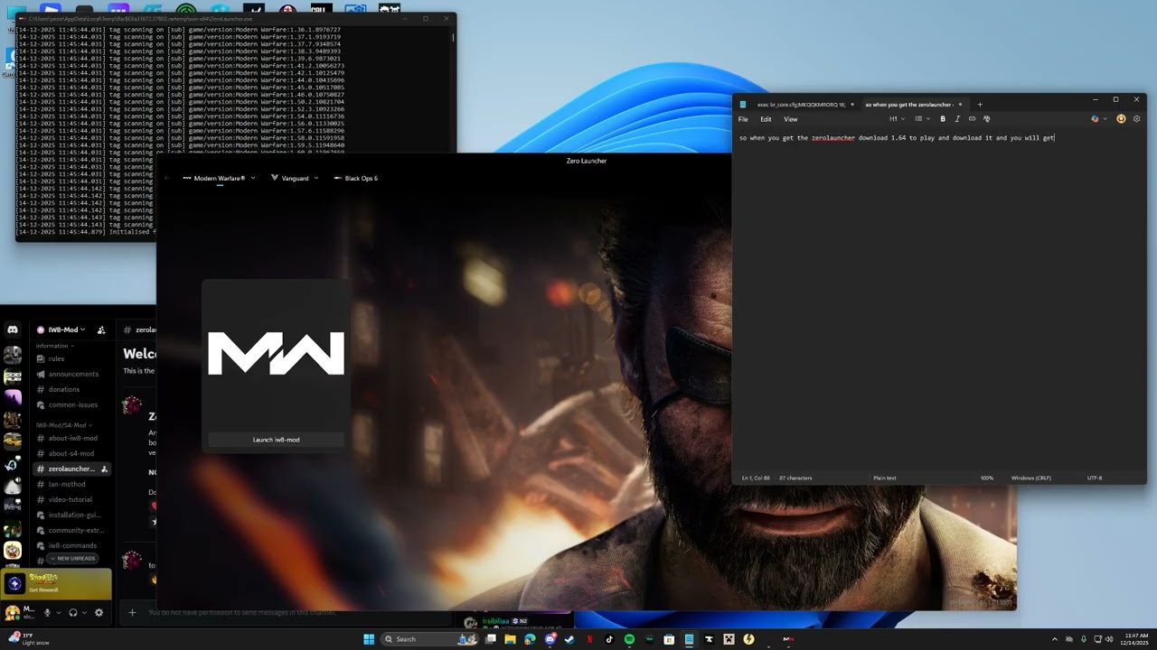Screen dimensions: 1157x650
Task: Open Discord user settings gear
Action: [99, 612]
